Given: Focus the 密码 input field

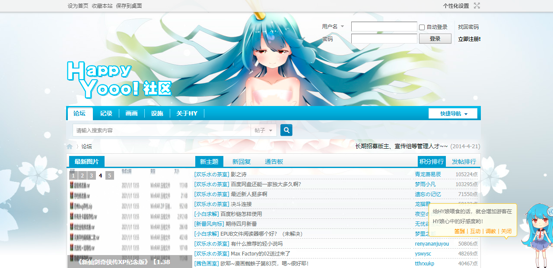Looking at the screenshot, I should coord(384,39).
